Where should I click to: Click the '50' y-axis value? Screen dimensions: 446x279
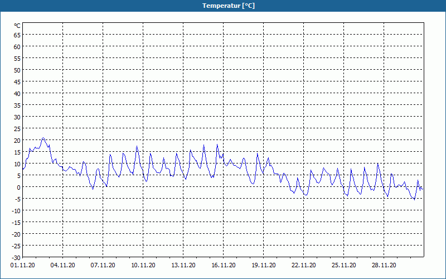tap(17, 70)
